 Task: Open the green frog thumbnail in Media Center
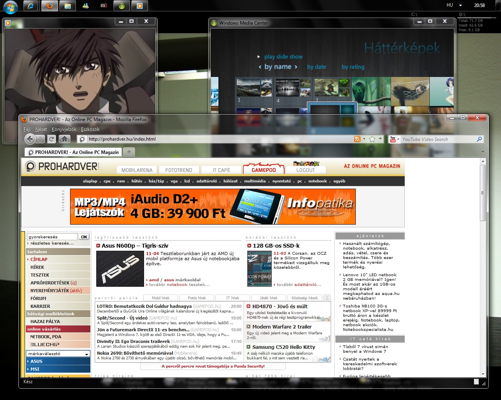click(371, 91)
